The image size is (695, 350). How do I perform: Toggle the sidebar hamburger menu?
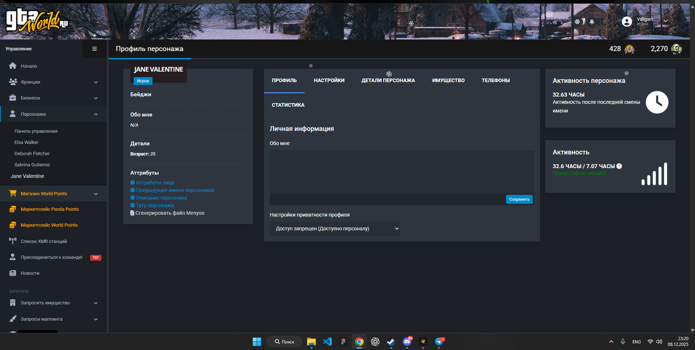coord(94,49)
